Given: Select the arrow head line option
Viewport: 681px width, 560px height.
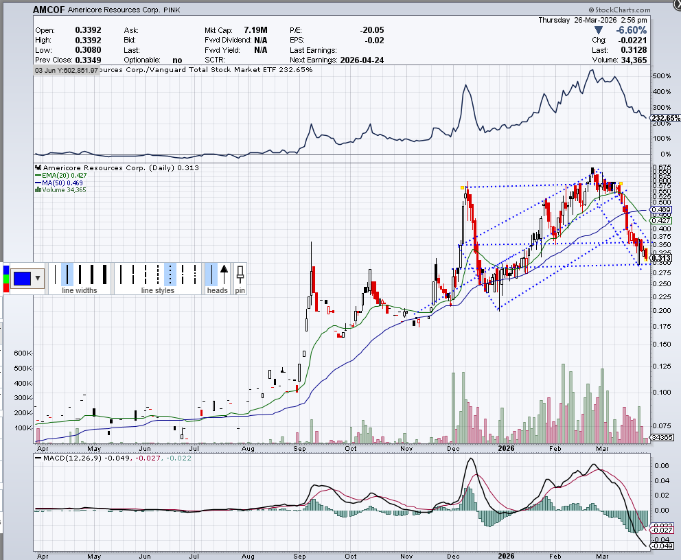Looking at the screenshot, I should click(x=224, y=275).
